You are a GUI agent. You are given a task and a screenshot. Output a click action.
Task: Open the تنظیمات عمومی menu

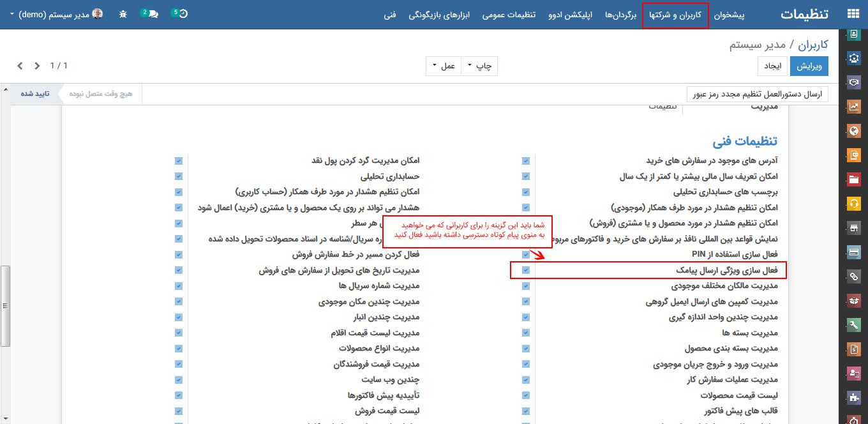click(508, 14)
